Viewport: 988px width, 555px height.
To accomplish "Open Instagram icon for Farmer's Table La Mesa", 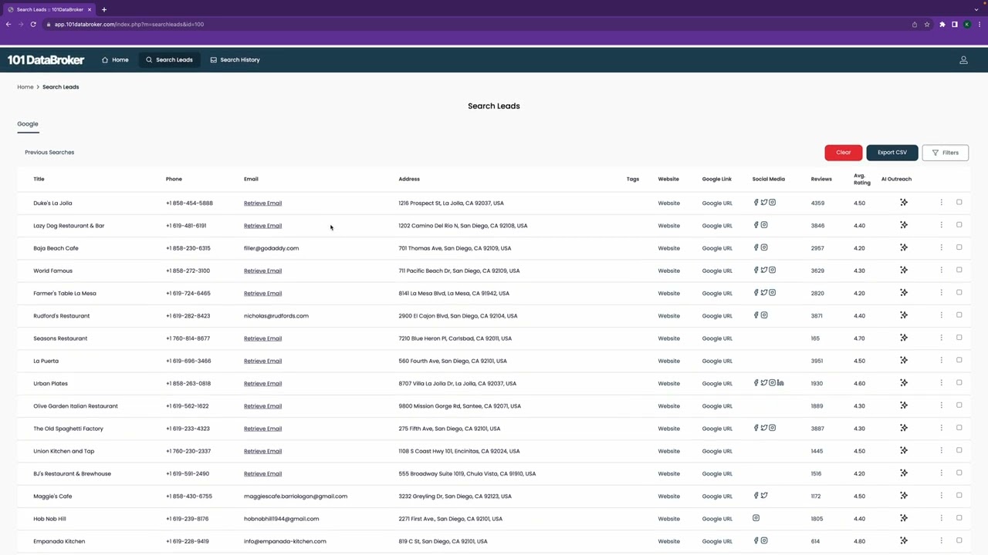I will tap(772, 292).
